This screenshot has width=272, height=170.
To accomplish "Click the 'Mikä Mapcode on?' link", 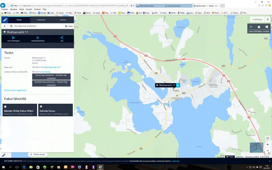I will point(52,67).
